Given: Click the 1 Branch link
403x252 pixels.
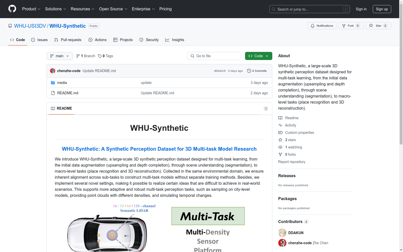Looking at the screenshot, I should 86,56.
